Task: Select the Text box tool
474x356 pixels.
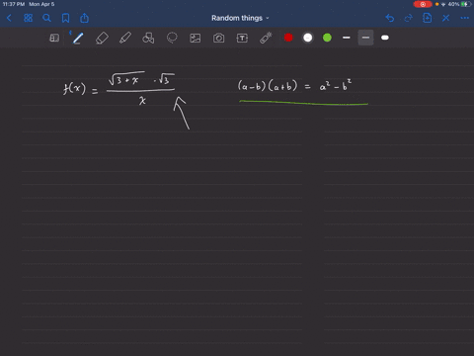Action: (242, 38)
